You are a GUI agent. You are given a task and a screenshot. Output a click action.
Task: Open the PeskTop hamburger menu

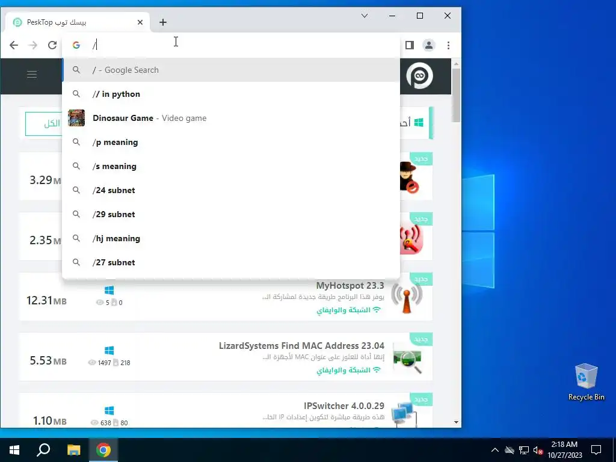[x=32, y=74]
